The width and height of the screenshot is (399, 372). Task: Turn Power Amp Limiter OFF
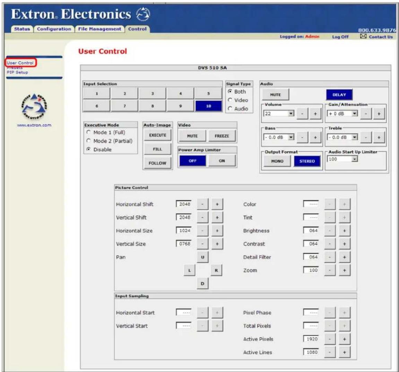point(193,161)
